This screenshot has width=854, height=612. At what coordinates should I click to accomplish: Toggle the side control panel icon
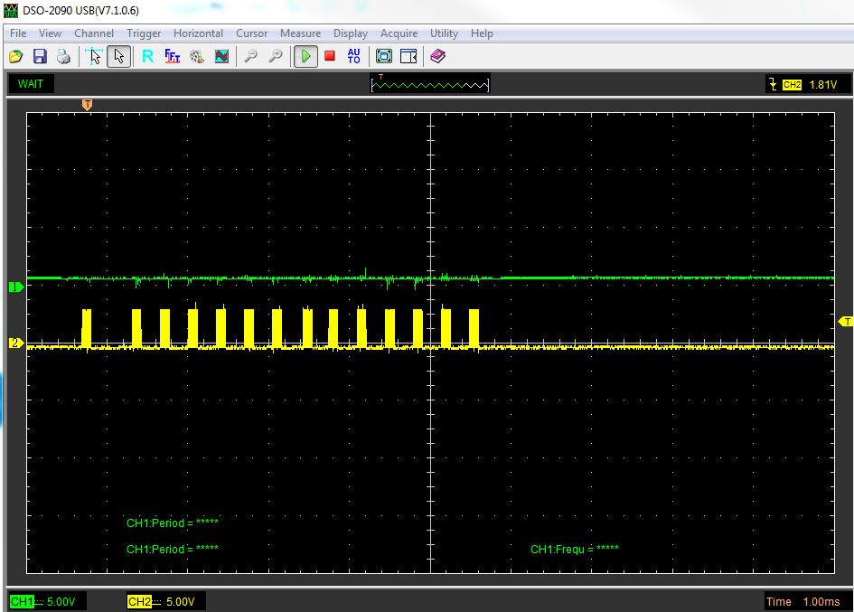408,56
